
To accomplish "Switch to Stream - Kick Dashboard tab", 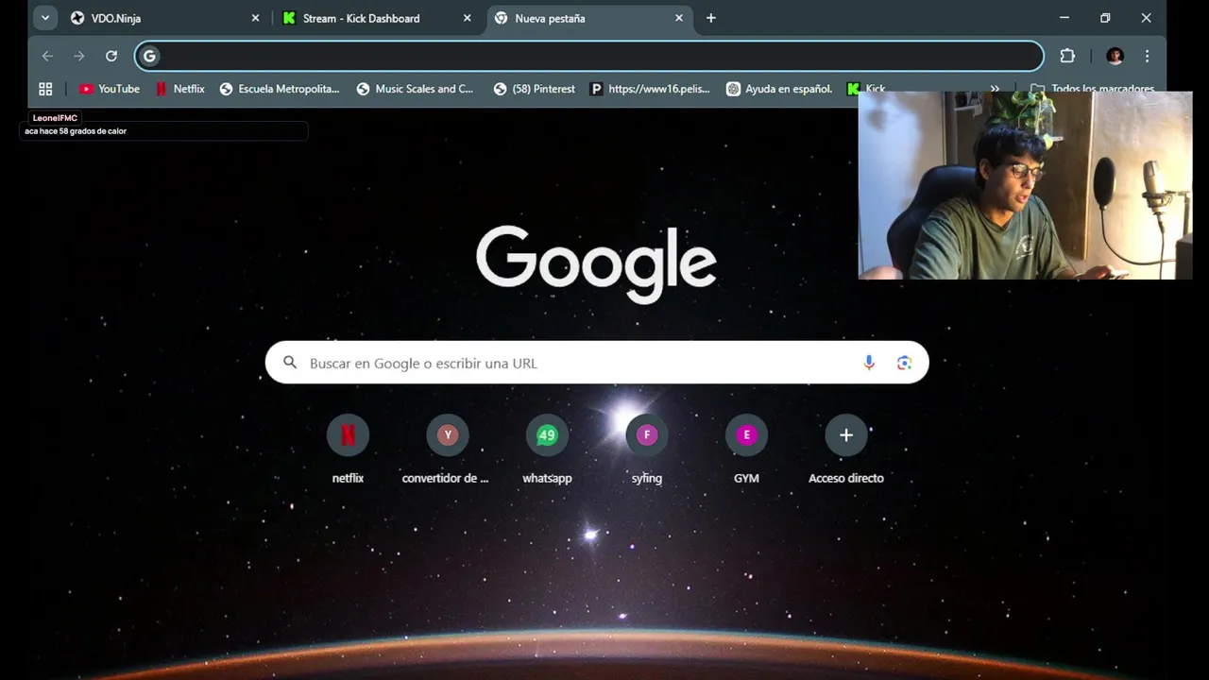I will point(377,18).
